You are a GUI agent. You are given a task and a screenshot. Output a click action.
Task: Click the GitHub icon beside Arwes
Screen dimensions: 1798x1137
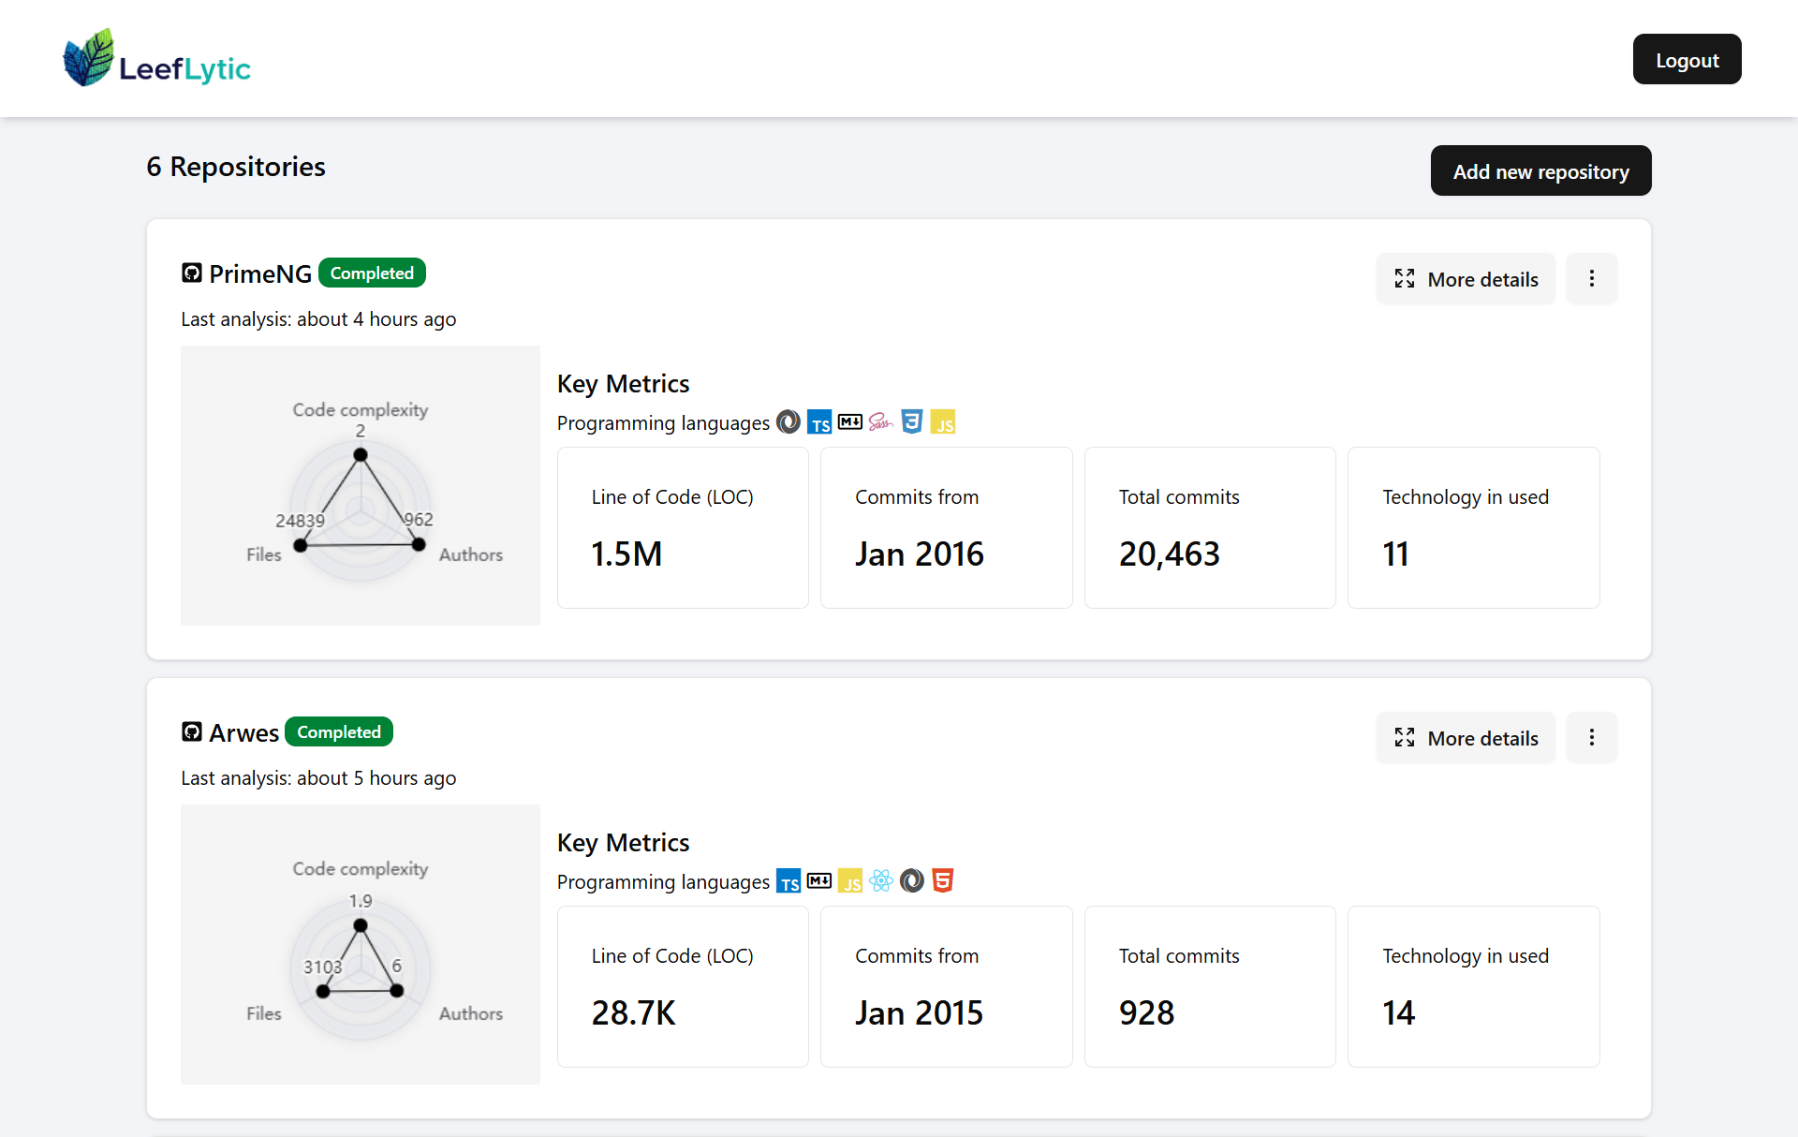coord(191,731)
